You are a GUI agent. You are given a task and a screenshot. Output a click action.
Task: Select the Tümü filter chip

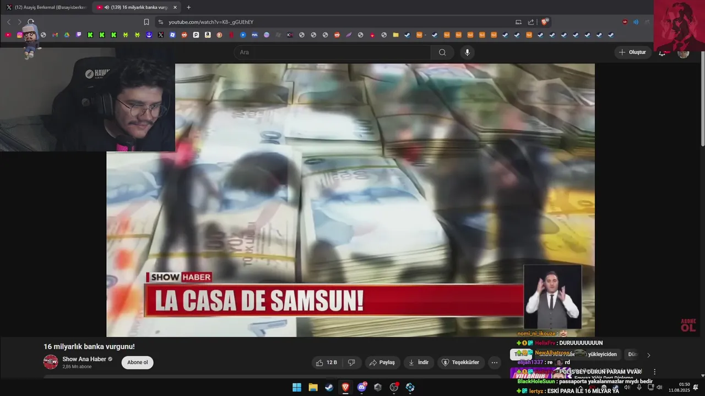pos(520,354)
